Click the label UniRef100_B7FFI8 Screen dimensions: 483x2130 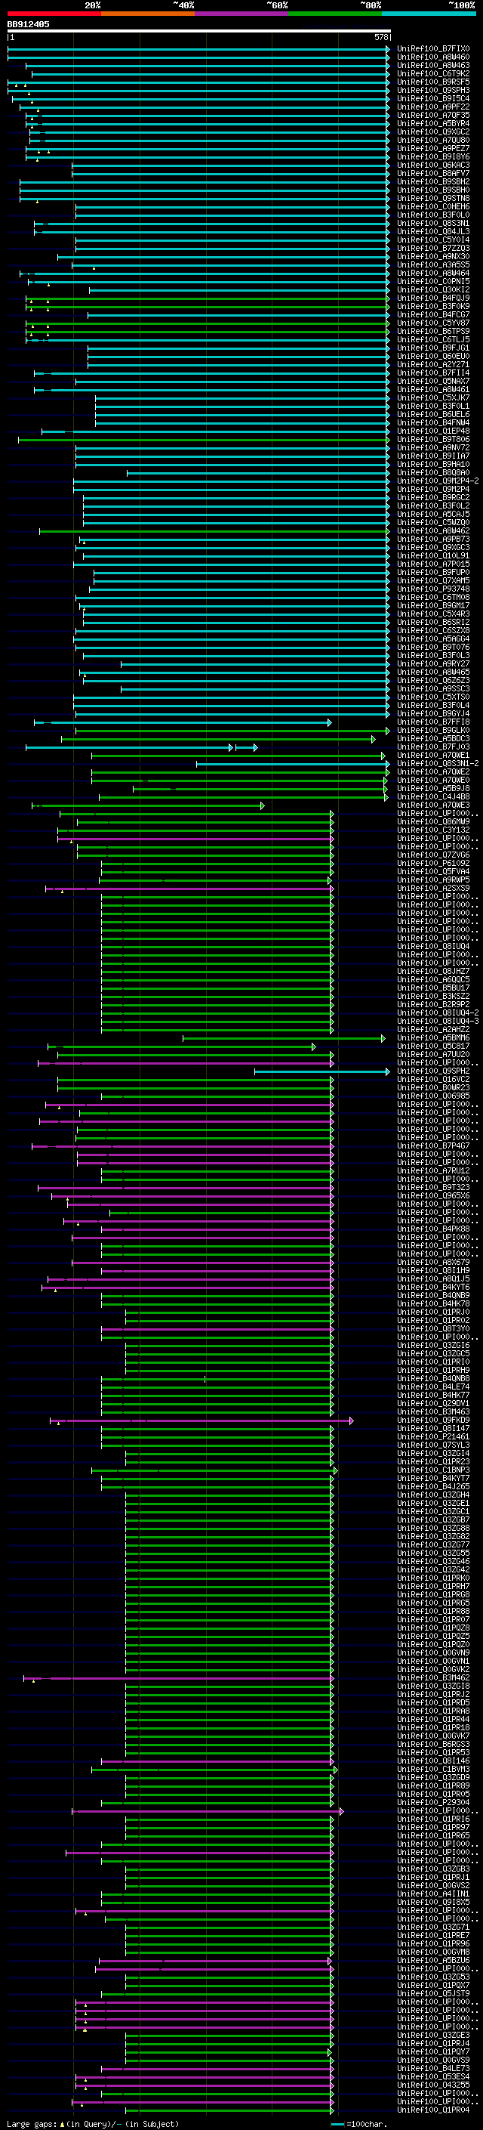433,722
